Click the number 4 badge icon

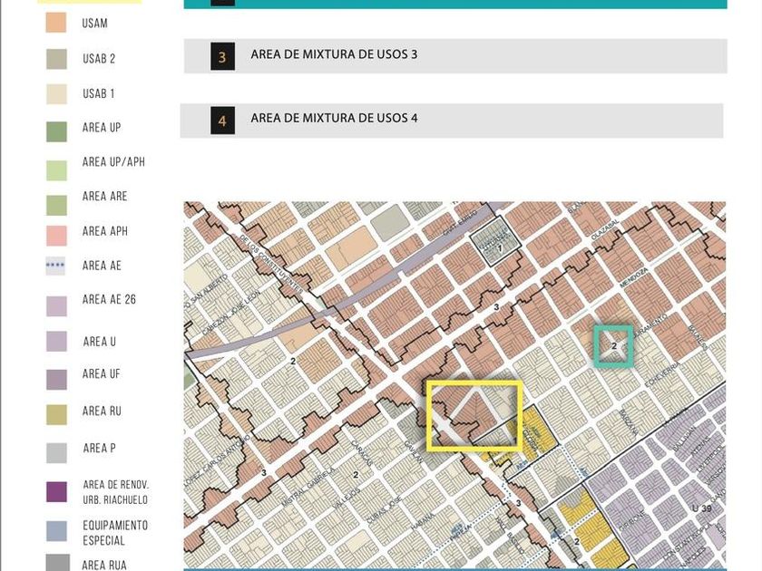click(222, 121)
